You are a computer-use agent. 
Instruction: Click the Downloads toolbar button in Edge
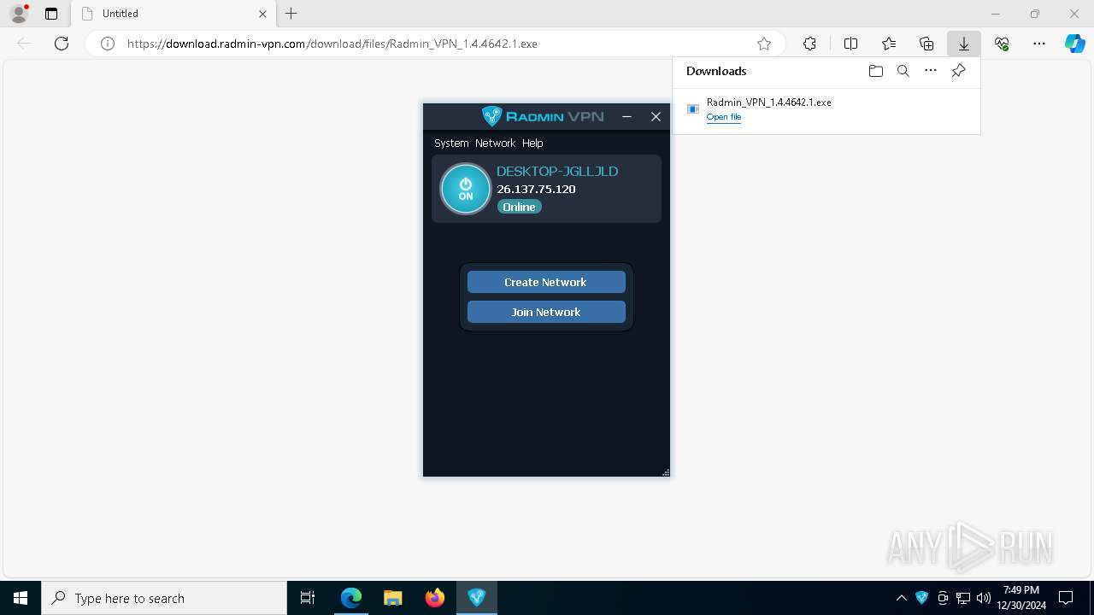click(964, 44)
